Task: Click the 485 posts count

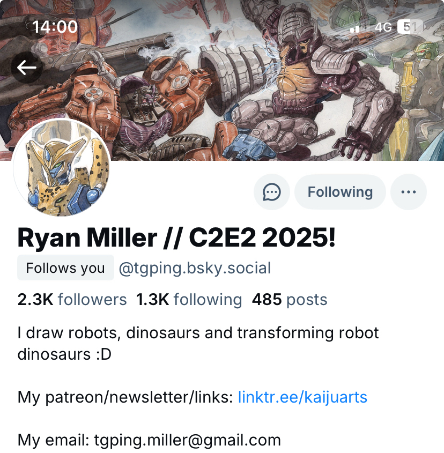Action: (x=290, y=300)
